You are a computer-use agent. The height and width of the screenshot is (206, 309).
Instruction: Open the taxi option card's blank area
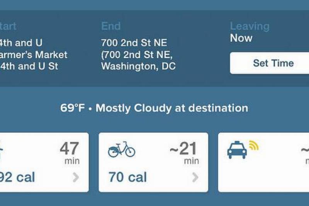pos(263,176)
